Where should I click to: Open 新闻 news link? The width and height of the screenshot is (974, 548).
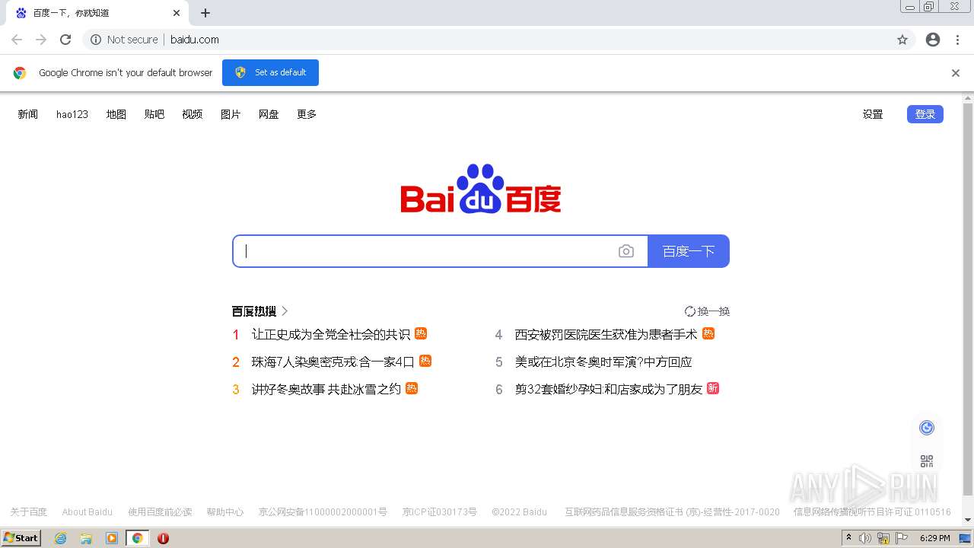coord(28,114)
